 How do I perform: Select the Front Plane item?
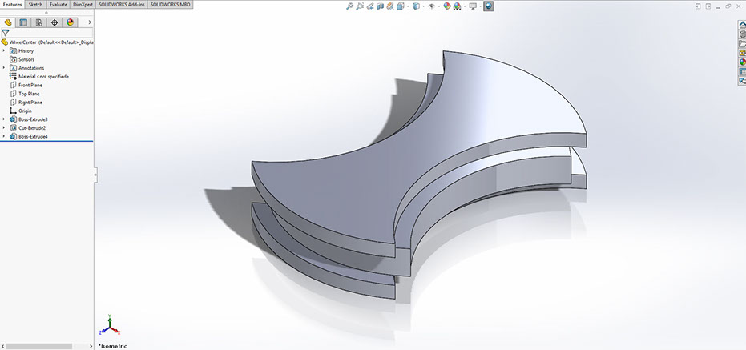(x=30, y=85)
